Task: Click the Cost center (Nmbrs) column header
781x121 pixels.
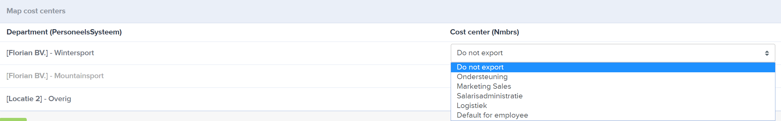Action: (x=484, y=32)
